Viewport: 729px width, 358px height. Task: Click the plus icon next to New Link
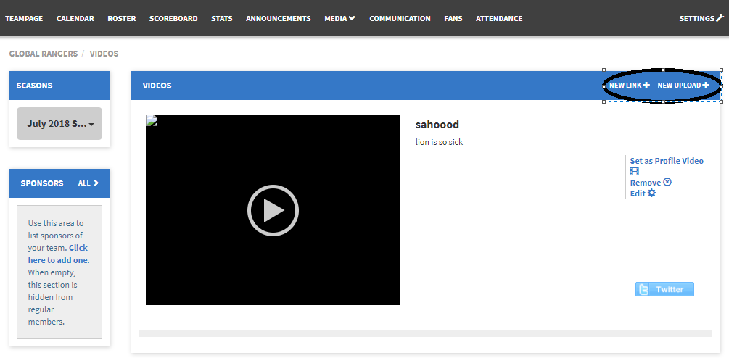pyautogui.click(x=646, y=86)
